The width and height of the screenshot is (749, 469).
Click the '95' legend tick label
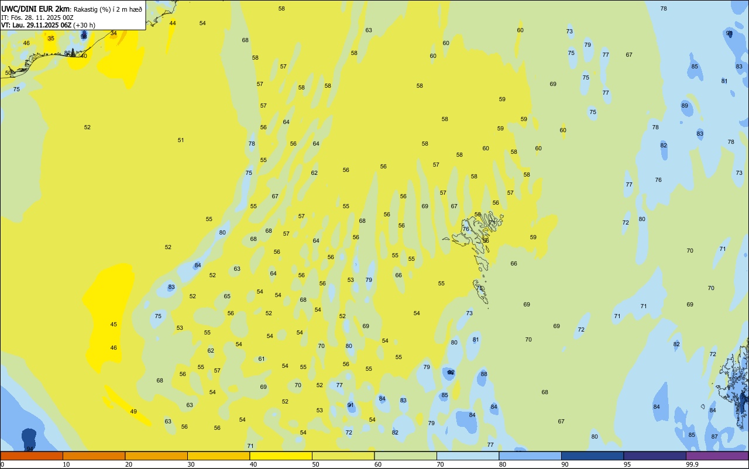pos(627,464)
